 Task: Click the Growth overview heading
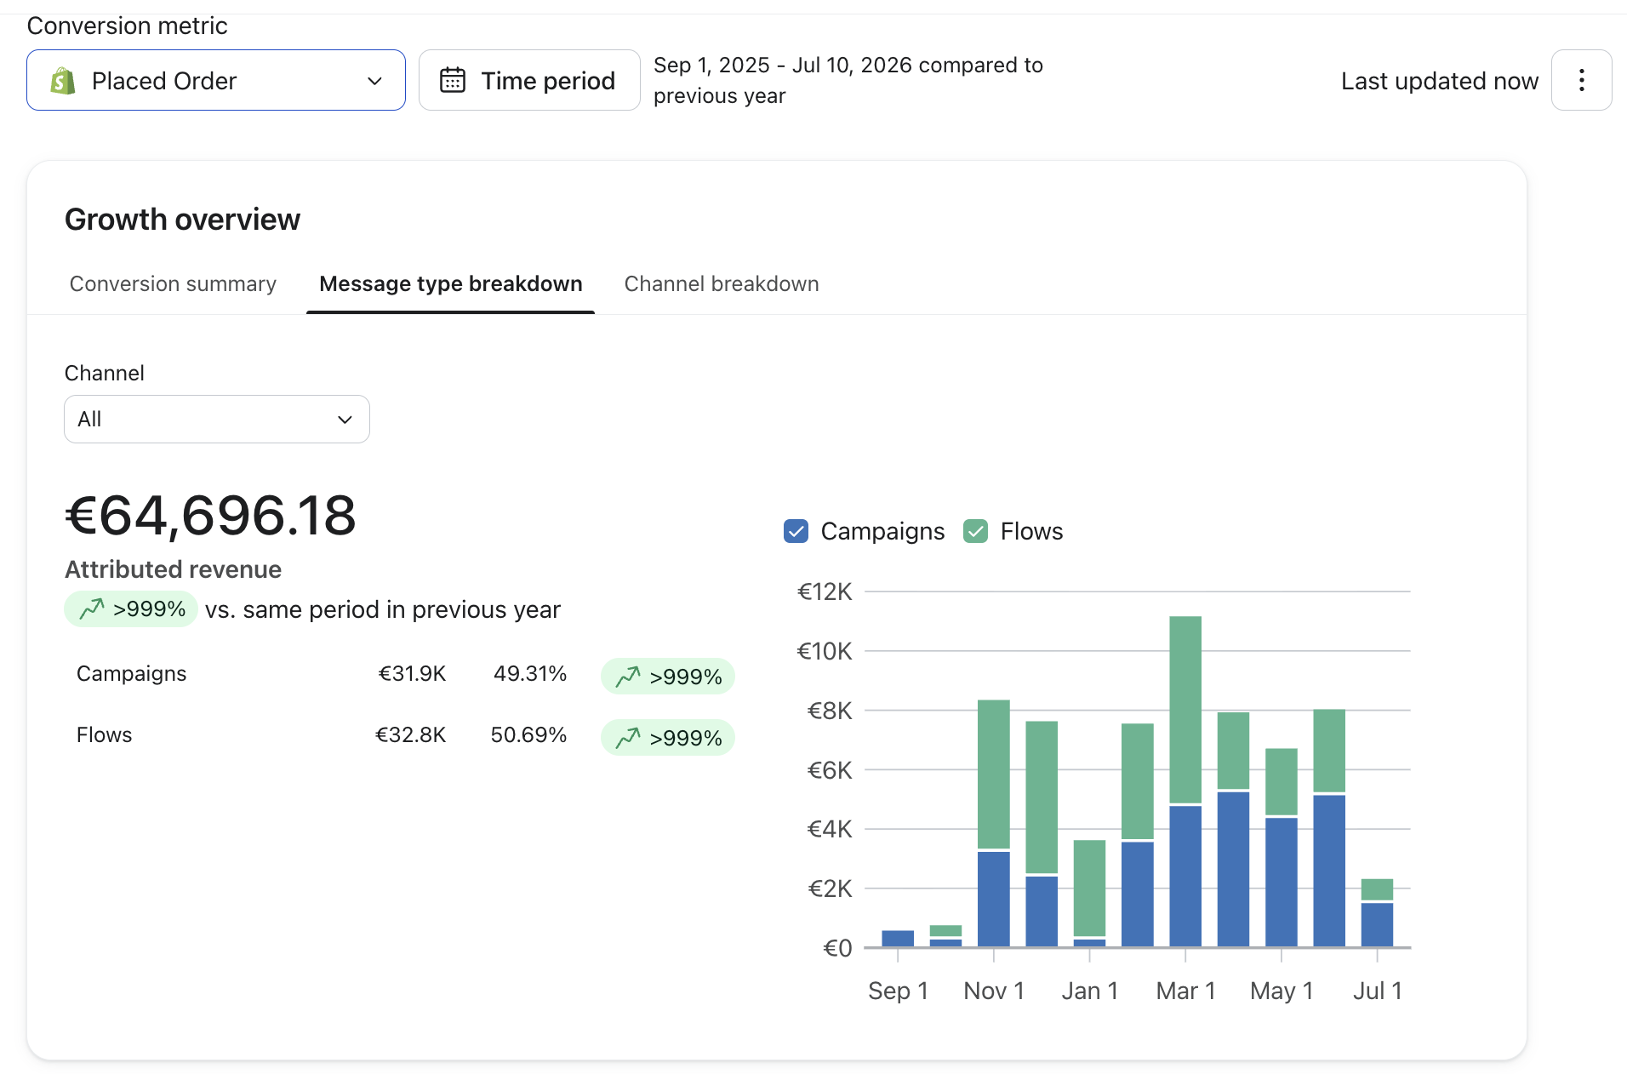click(182, 220)
